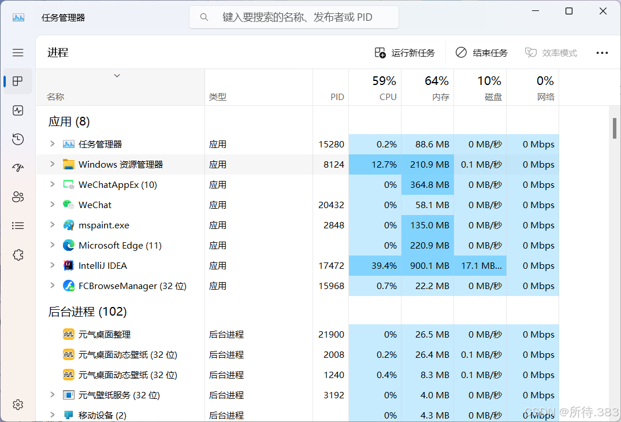Expand the 任务管理器 process group
The image size is (621, 422).
[x=52, y=144]
